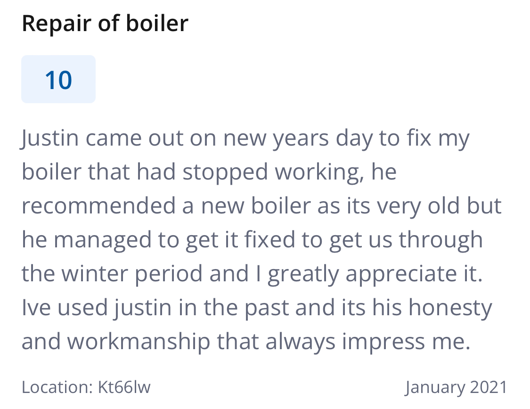Select the blue score badge showing 10
The image size is (530, 409).
[58, 79]
